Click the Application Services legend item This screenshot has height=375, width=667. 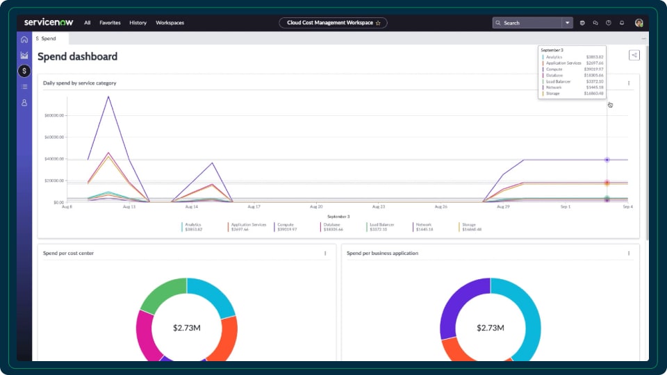pyautogui.click(x=247, y=227)
